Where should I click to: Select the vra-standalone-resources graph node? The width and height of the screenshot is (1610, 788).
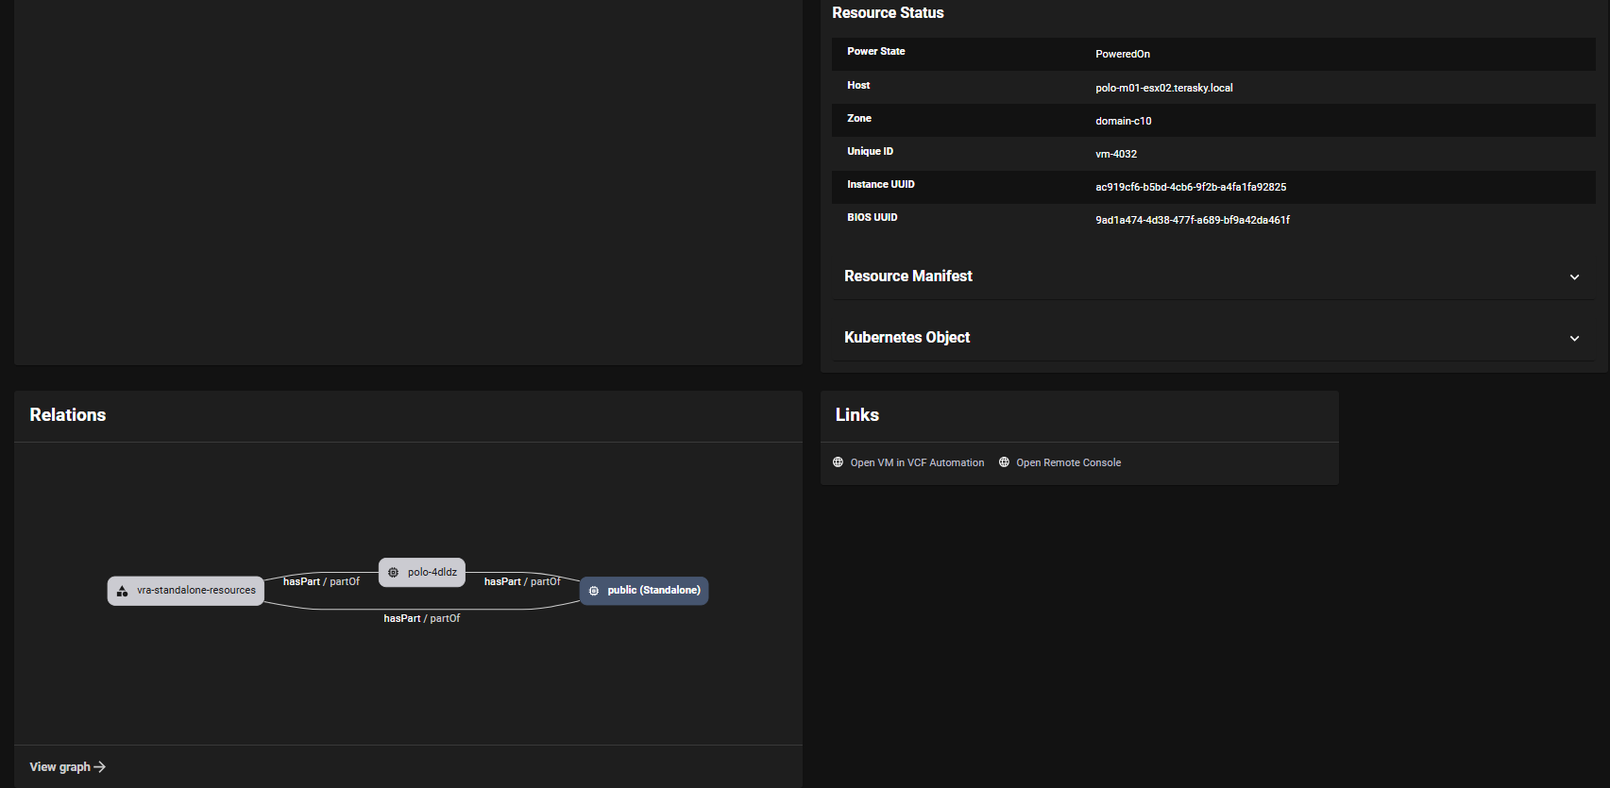186,591
